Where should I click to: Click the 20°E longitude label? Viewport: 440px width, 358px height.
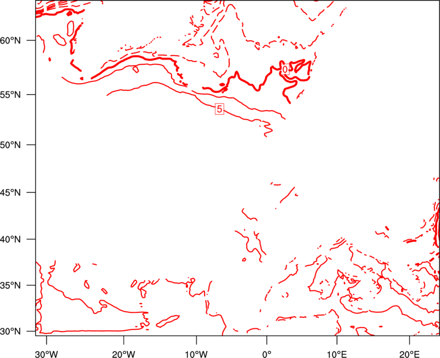coord(409,354)
